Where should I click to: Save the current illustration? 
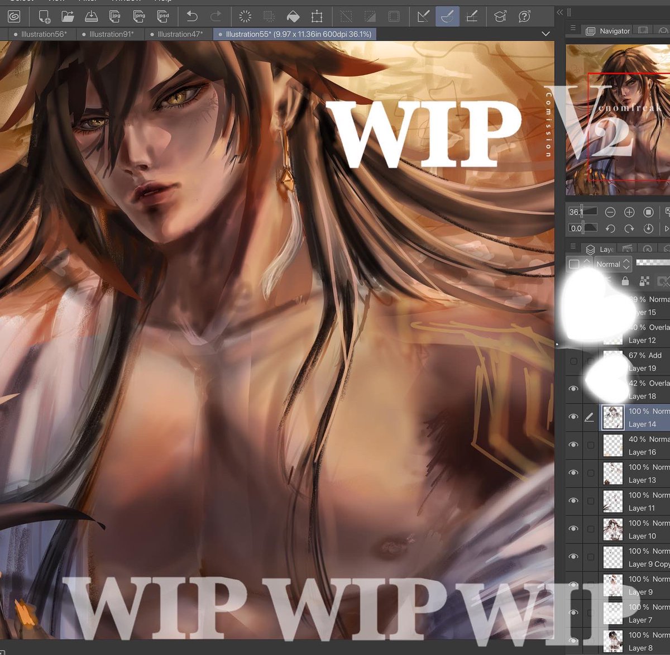[x=92, y=16]
